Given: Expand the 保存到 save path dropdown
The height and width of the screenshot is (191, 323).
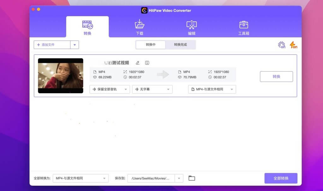Looking at the screenshot, I should (x=179, y=178).
